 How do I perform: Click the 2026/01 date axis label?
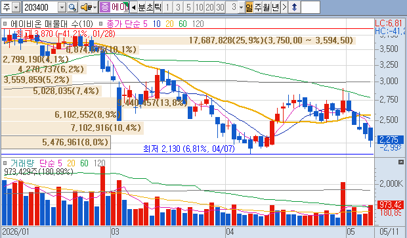tap(15, 231)
